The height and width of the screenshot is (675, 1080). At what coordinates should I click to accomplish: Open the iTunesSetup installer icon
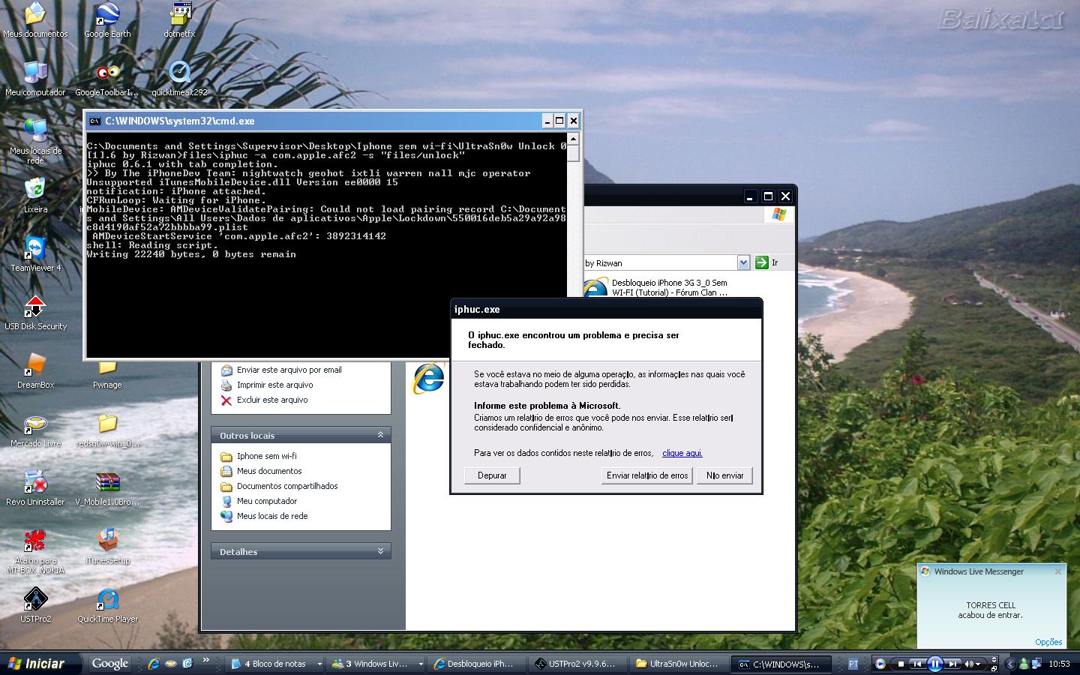click(x=107, y=543)
